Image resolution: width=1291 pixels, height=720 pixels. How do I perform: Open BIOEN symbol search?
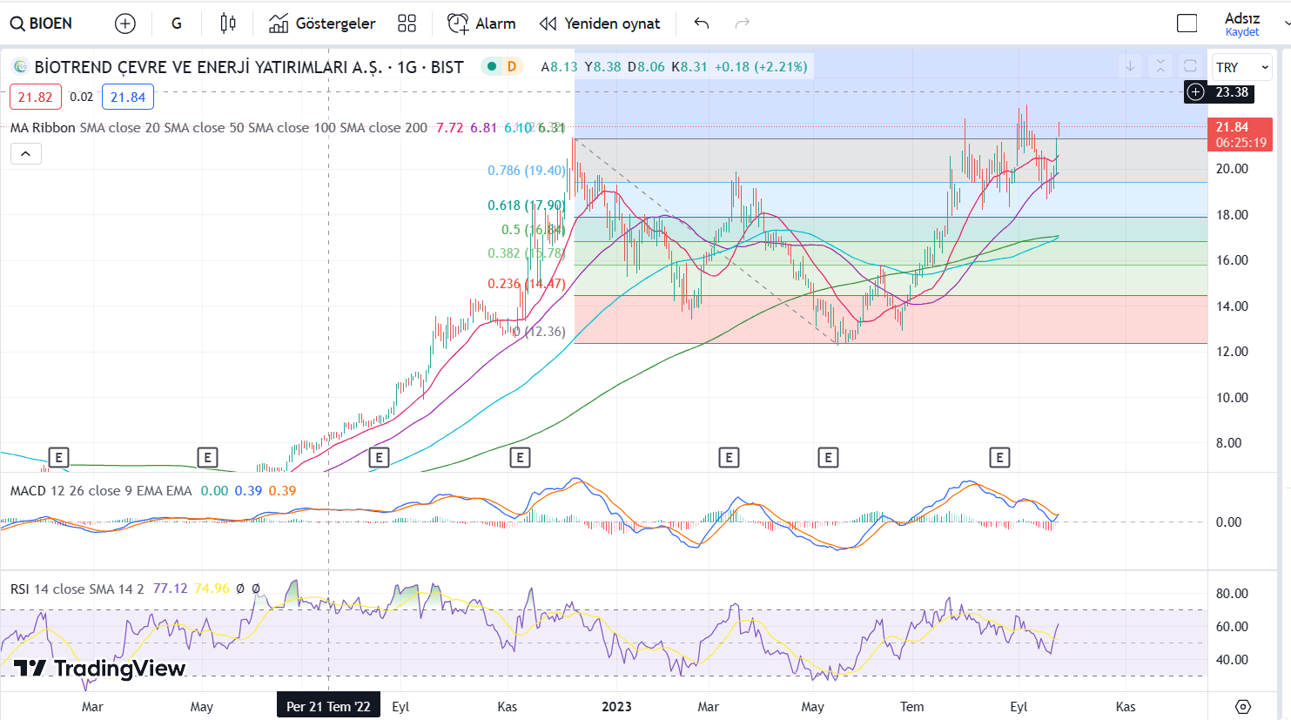pos(41,24)
